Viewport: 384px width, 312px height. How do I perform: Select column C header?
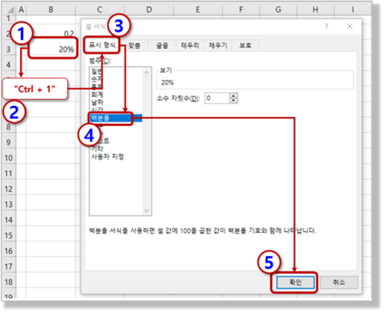click(x=100, y=10)
